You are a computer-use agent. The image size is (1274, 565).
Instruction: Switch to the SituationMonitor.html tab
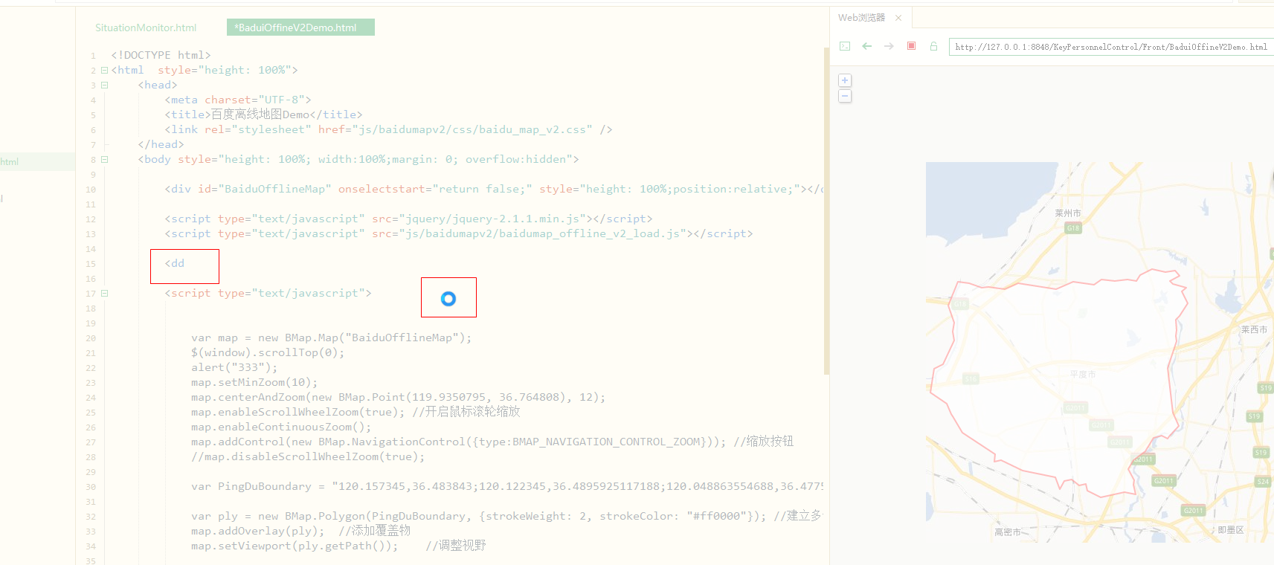(x=146, y=28)
